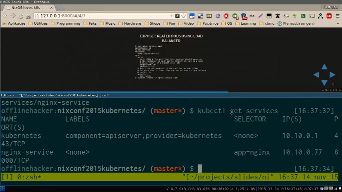Click the app=nginx selector in terminal
Viewport: 342px width, 192px height.
click(252, 152)
